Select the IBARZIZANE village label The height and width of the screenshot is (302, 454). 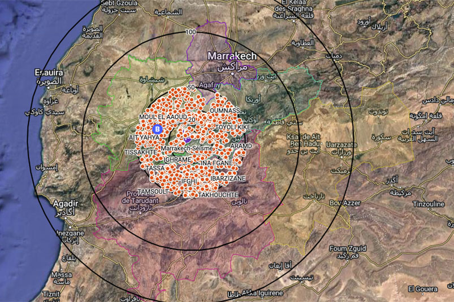tap(228, 178)
